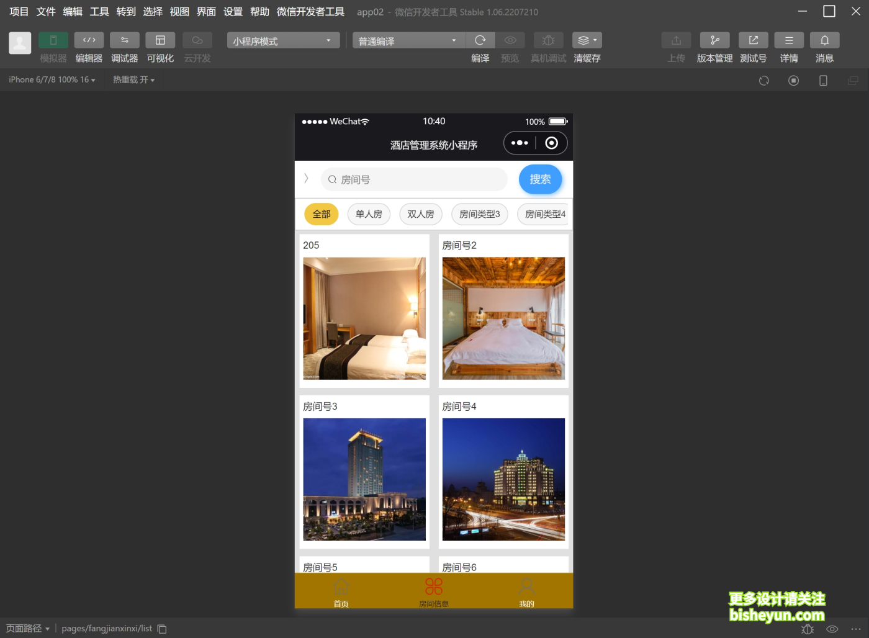
Task: Click the test account icon
Action: (753, 40)
